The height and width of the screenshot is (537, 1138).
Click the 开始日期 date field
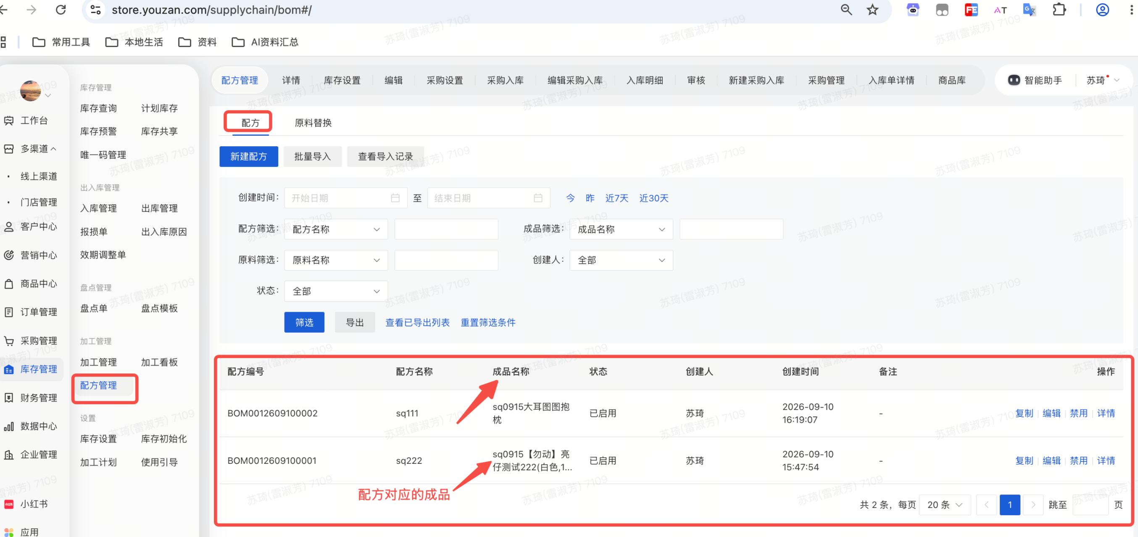[345, 198]
